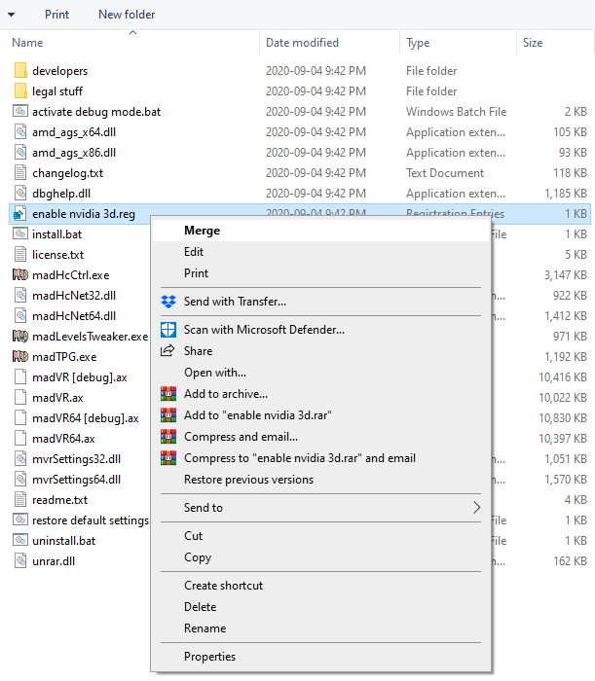Select the changelog.txt file
The height and width of the screenshot is (681, 595).
click(x=67, y=173)
